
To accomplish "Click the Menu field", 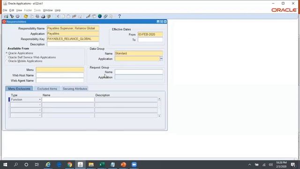I will coord(60,70).
